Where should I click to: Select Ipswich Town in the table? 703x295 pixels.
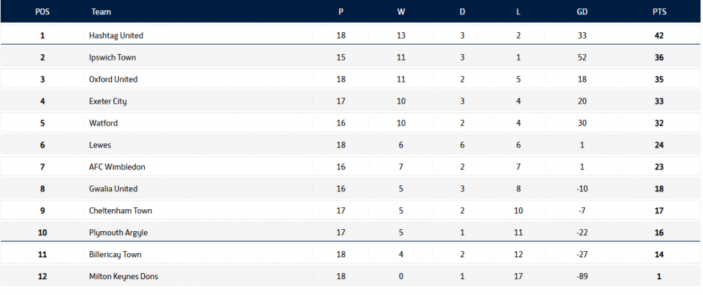113,58
